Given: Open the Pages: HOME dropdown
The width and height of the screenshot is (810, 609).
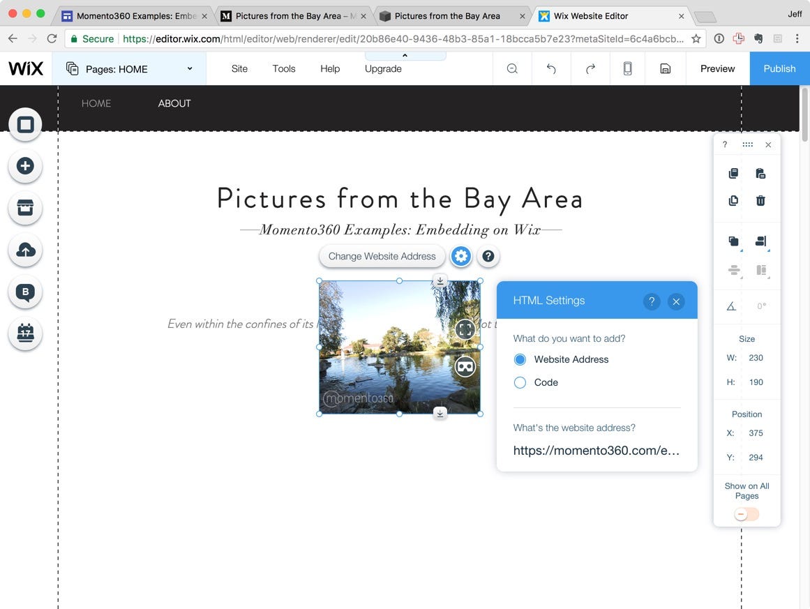Looking at the screenshot, I should pyautogui.click(x=128, y=68).
